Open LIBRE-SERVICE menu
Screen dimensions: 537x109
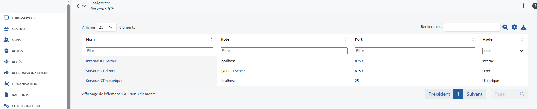coord(23,18)
